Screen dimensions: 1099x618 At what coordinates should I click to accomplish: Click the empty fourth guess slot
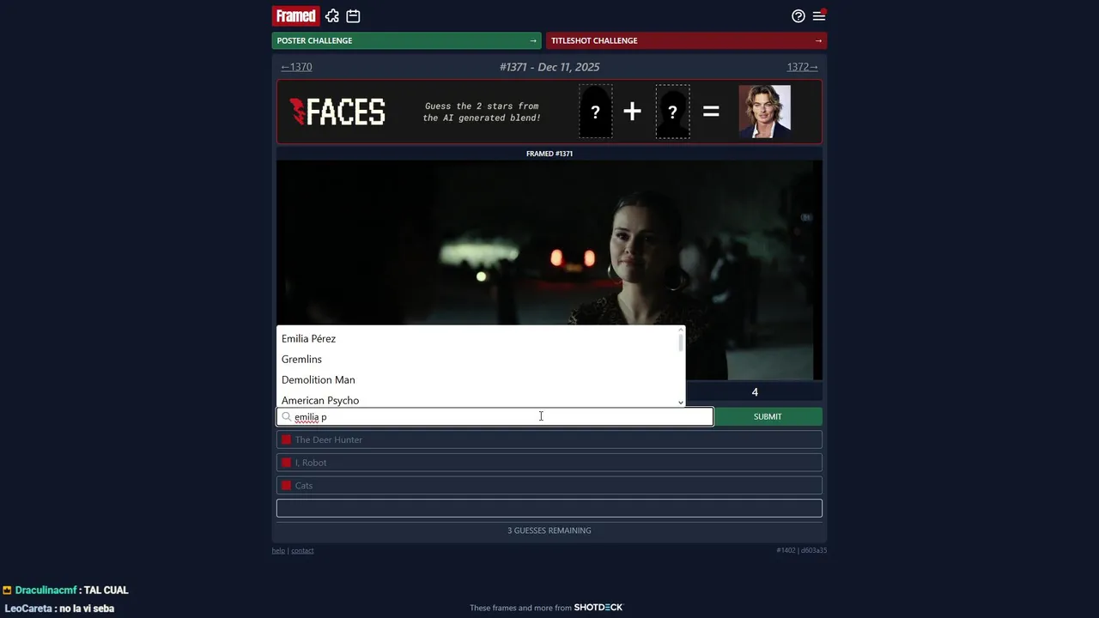pyautogui.click(x=549, y=508)
